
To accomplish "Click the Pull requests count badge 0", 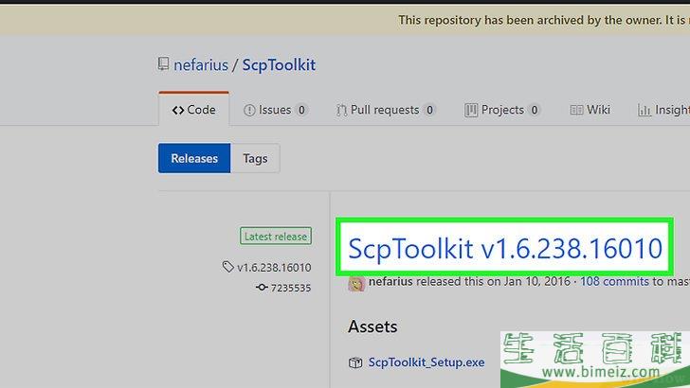I will pyautogui.click(x=429, y=110).
